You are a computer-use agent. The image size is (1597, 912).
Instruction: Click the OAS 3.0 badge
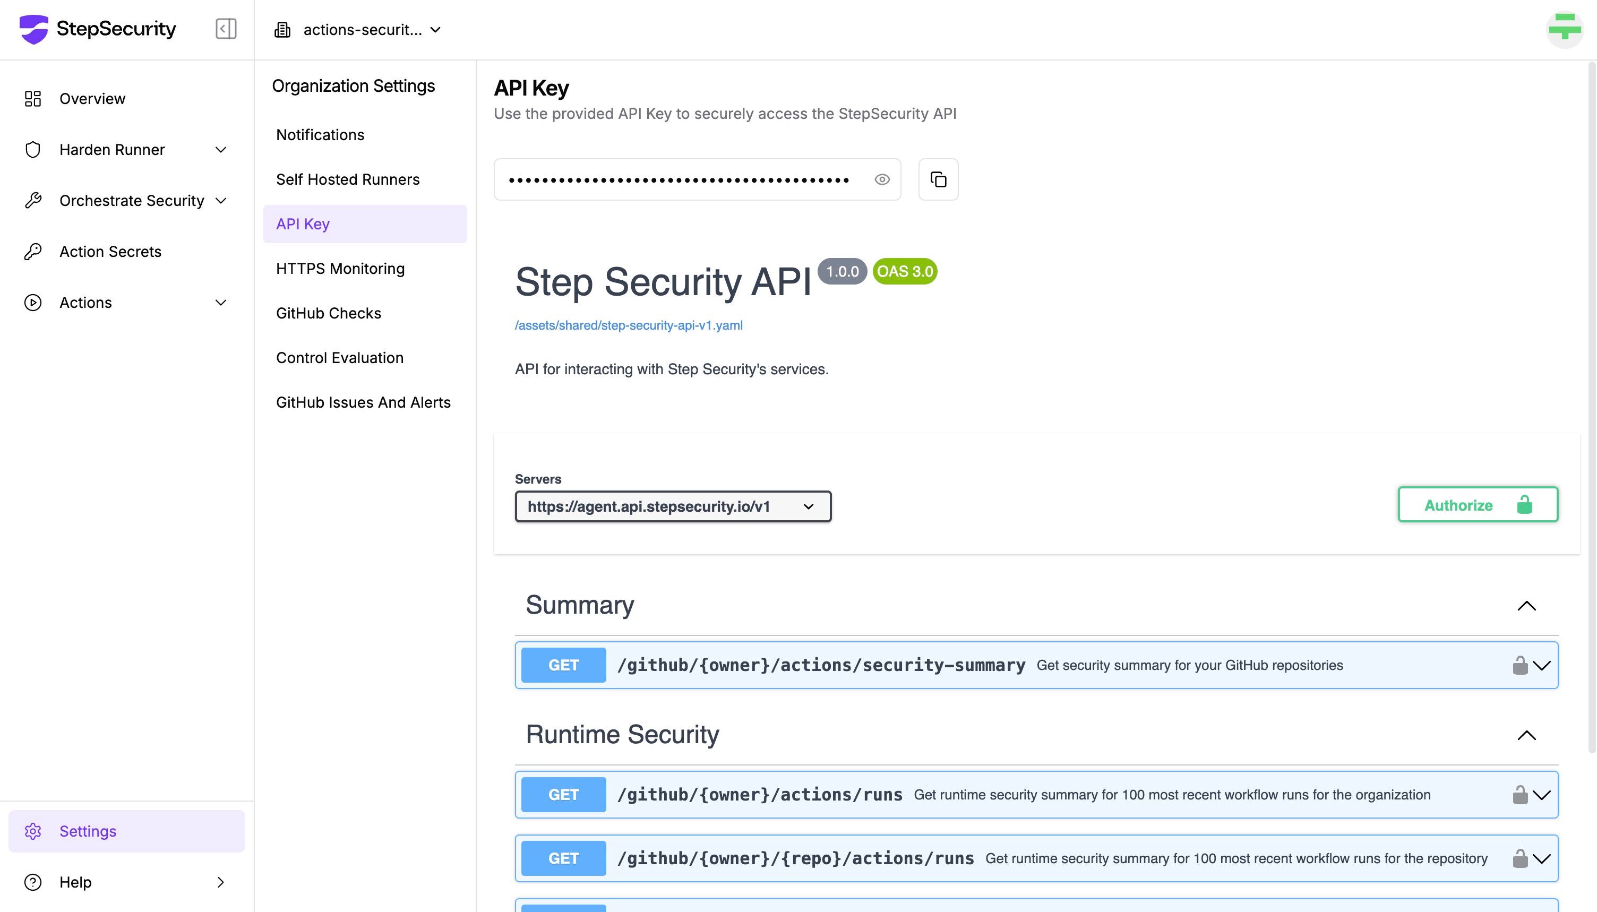pyautogui.click(x=905, y=271)
